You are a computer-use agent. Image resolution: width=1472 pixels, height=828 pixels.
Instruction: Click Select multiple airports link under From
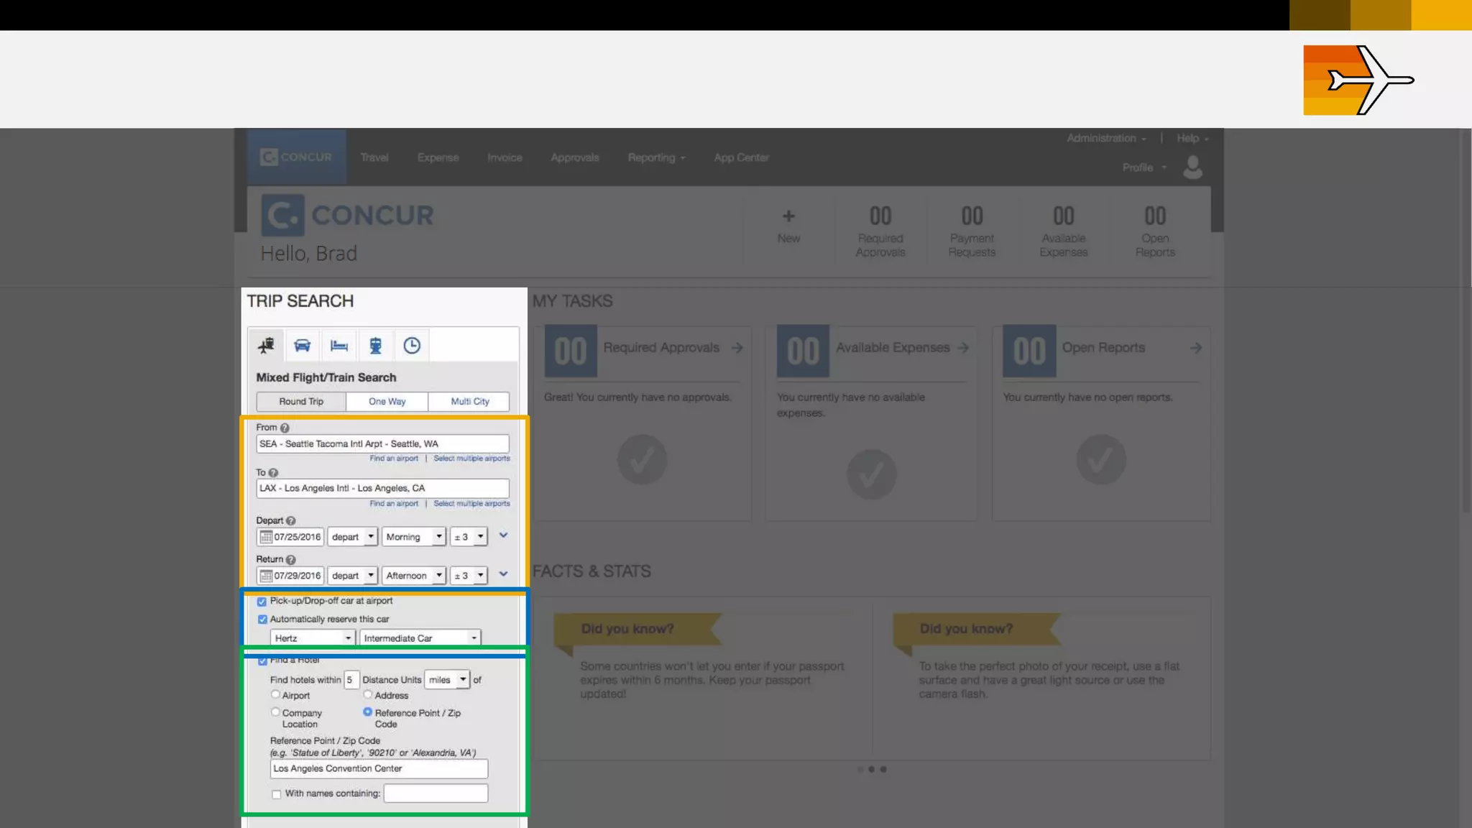tap(471, 459)
